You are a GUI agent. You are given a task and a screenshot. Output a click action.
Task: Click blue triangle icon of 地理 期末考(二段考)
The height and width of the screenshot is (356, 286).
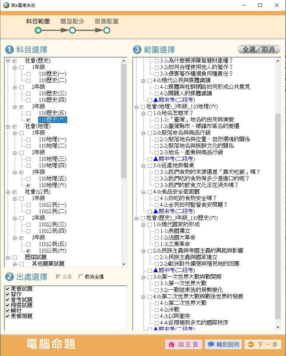(156, 211)
